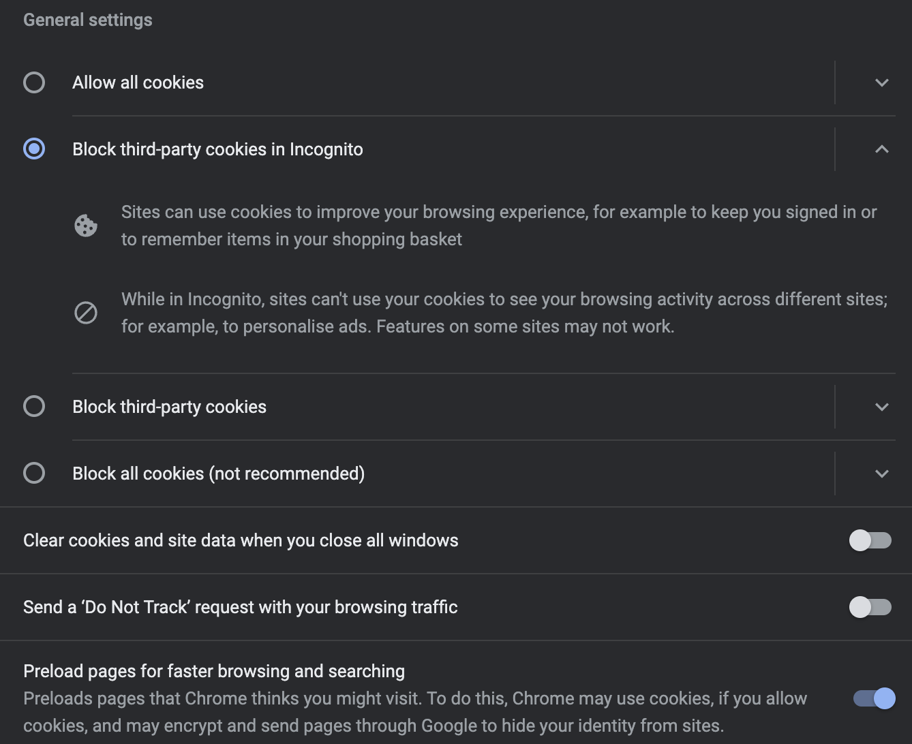
Task: Disable the Preload pages toggle
Action: point(874,698)
